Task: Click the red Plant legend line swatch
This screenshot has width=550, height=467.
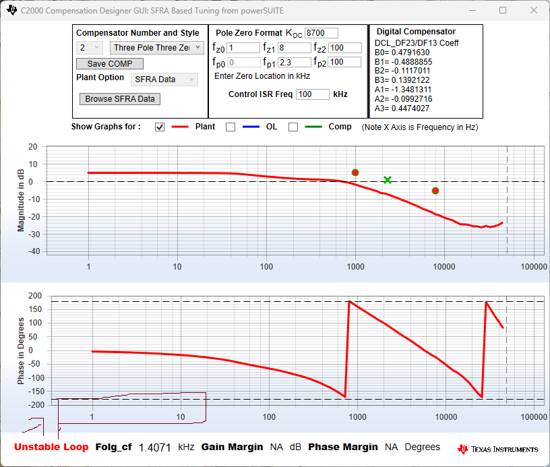Action: 180,127
